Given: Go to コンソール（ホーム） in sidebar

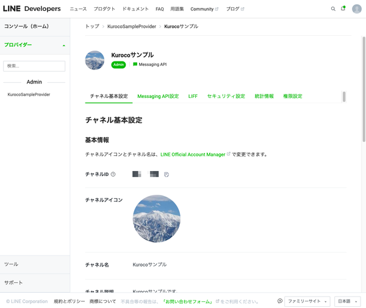Looking at the screenshot, I should (35, 26).
